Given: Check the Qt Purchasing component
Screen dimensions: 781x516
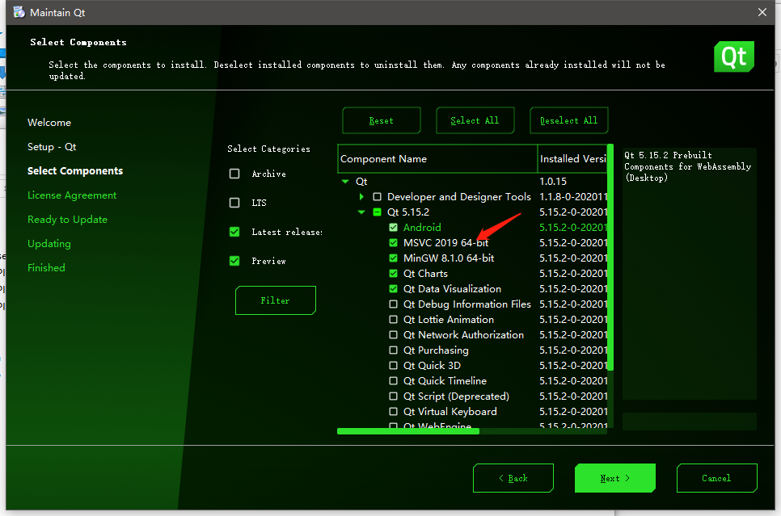Looking at the screenshot, I should coord(394,350).
